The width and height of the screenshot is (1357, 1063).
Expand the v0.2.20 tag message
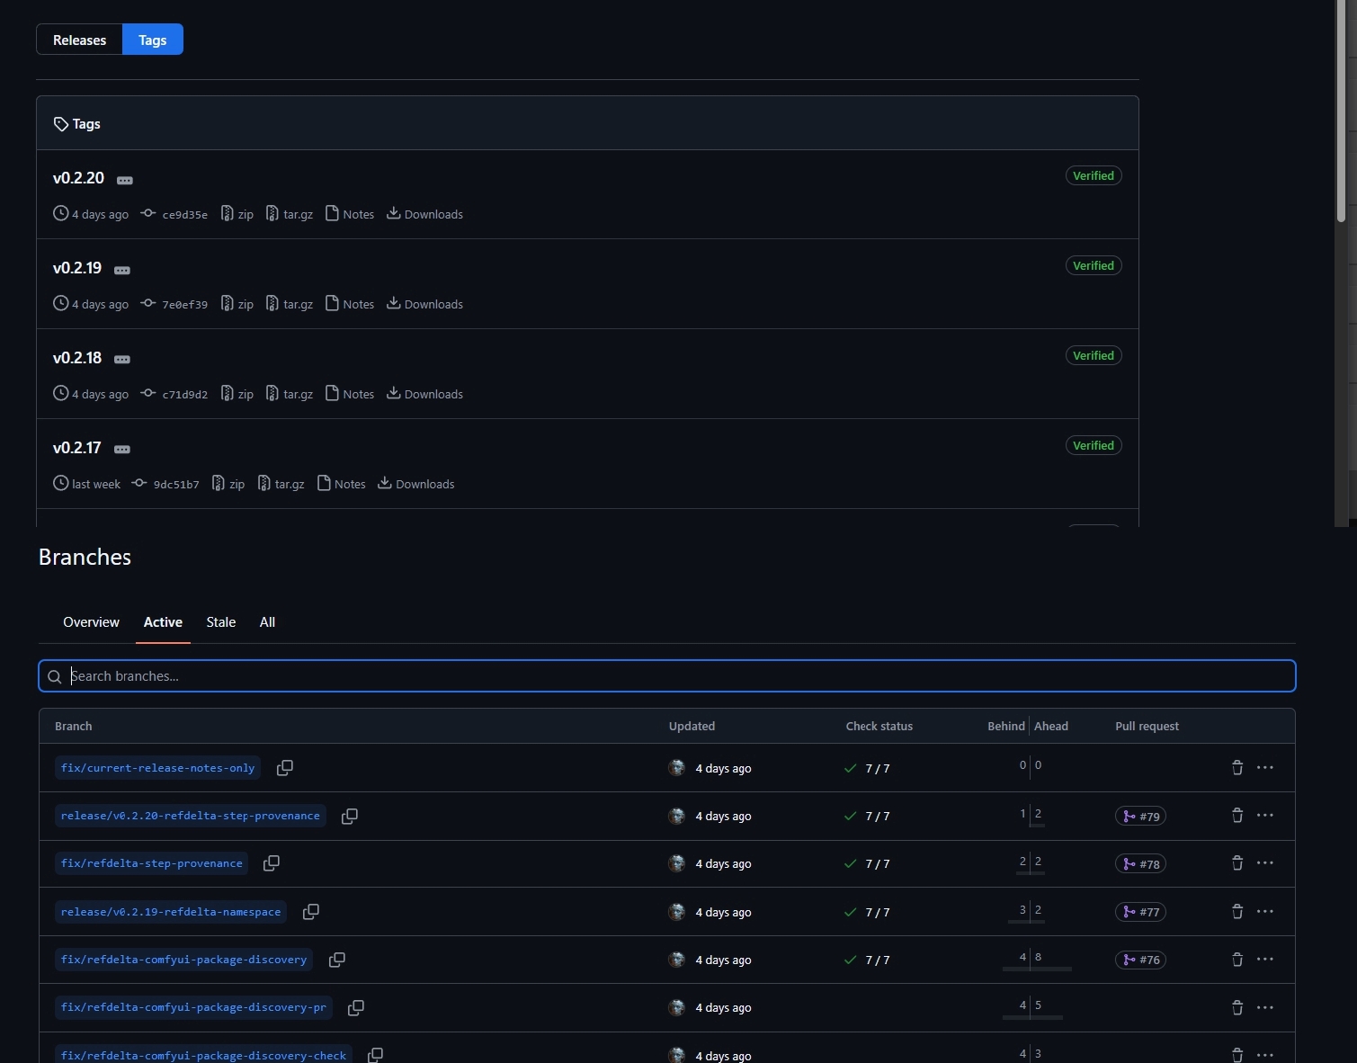click(125, 180)
